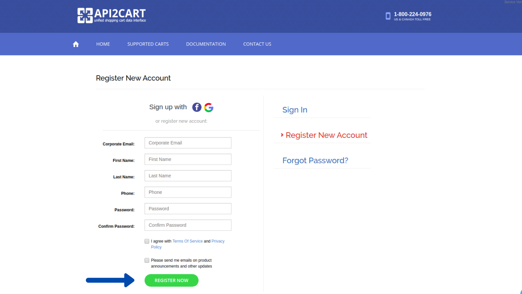Focus the Password input field
Screen dimensions: 522x294
click(x=188, y=209)
